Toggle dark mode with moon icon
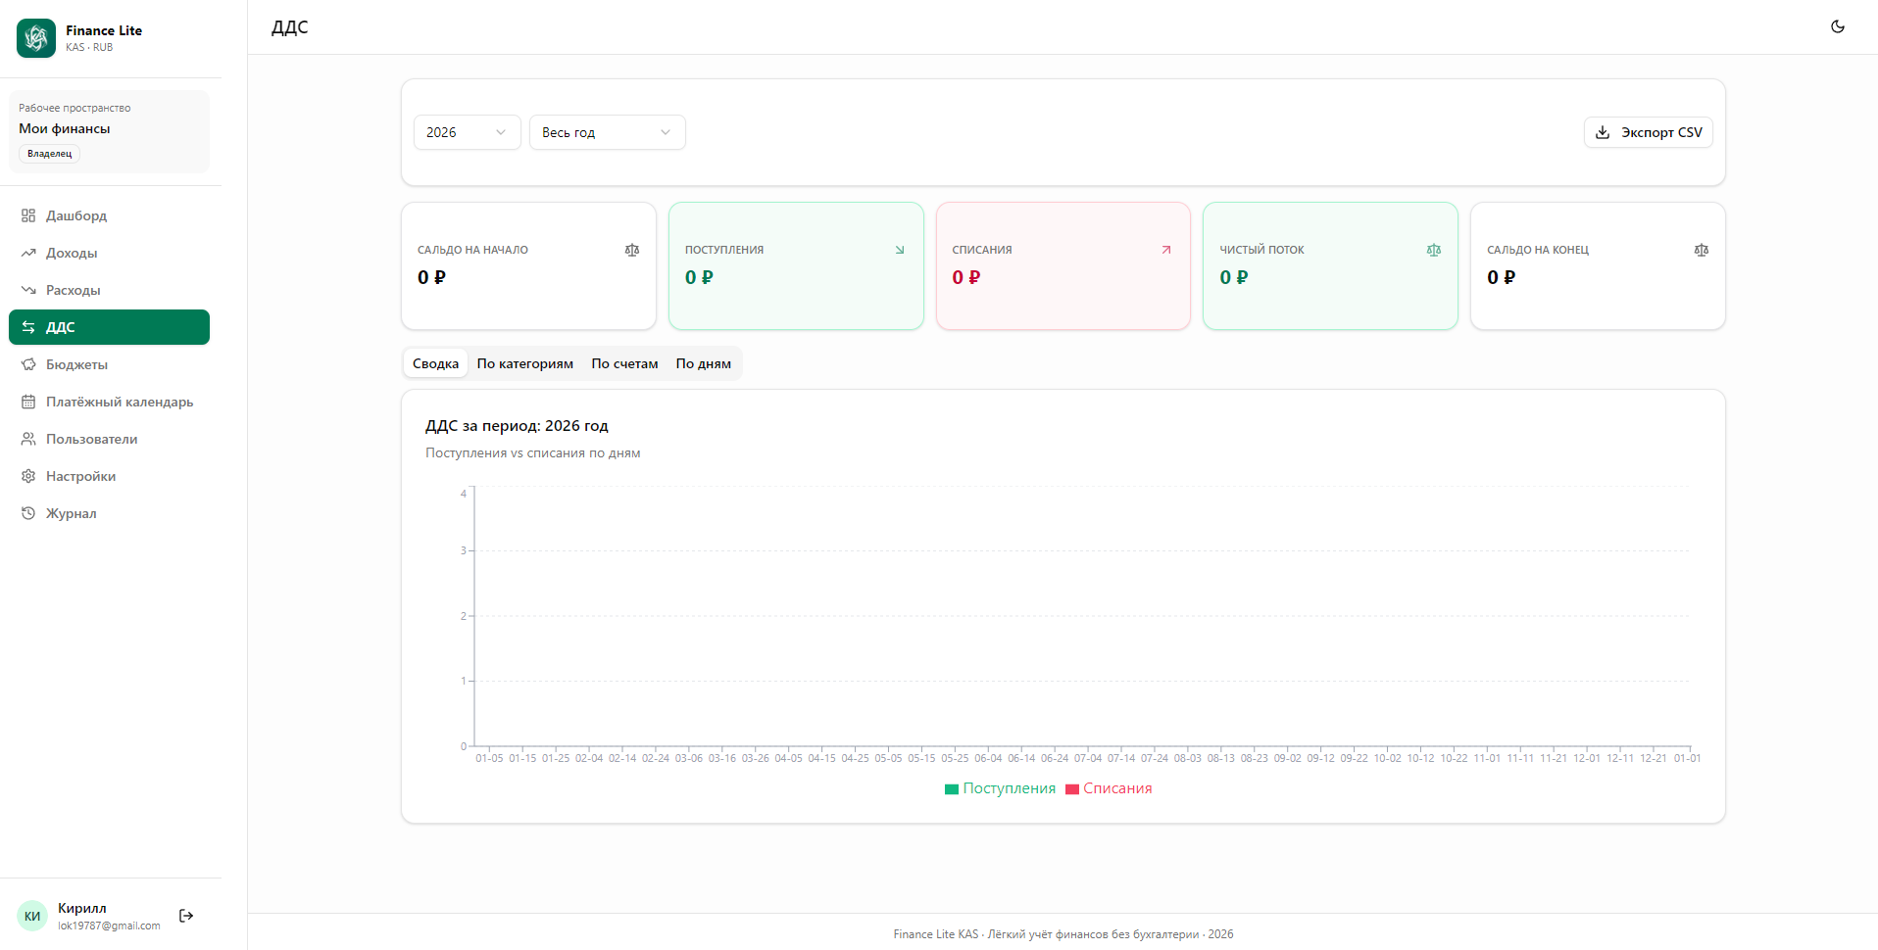This screenshot has height=950, width=1878. click(1838, 26)
